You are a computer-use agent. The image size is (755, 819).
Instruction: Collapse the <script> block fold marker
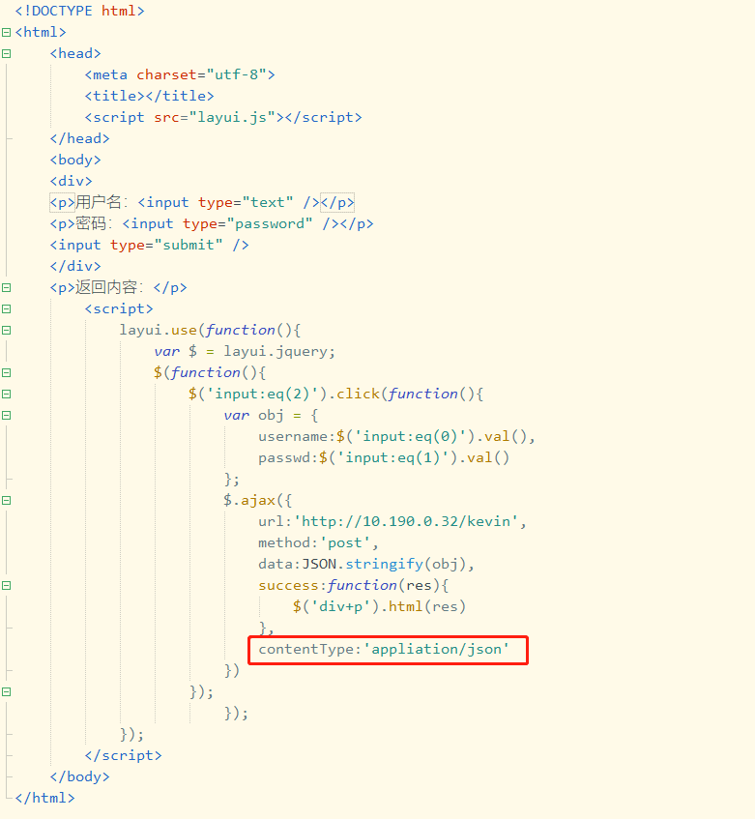coord(6,309)
